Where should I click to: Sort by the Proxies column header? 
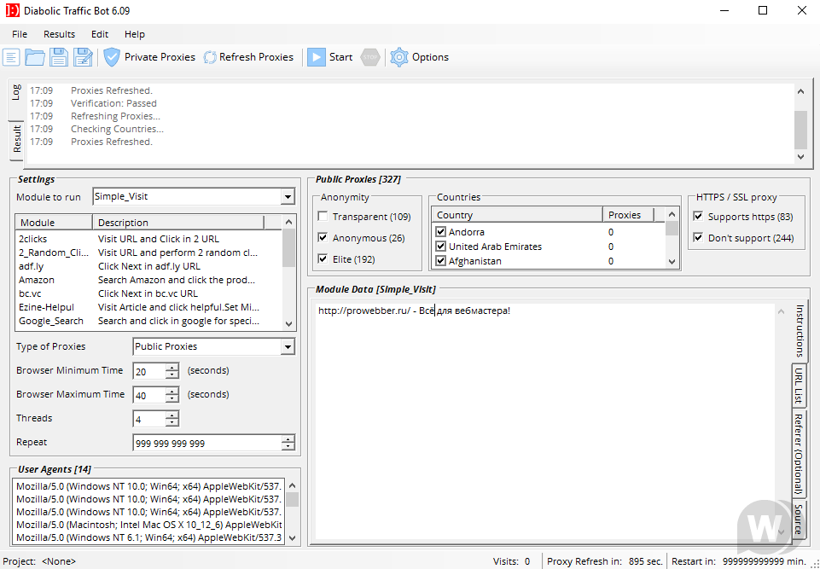tap(628, 215)
